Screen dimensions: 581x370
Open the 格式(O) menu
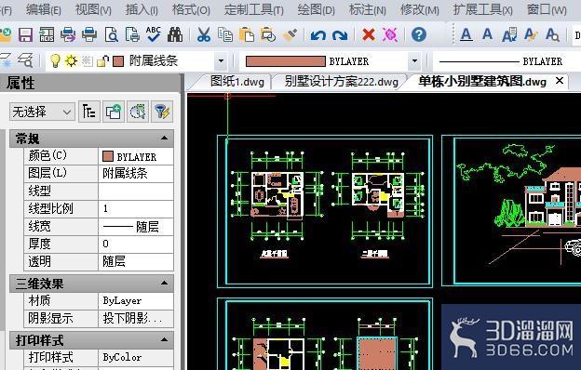point(191,9)
